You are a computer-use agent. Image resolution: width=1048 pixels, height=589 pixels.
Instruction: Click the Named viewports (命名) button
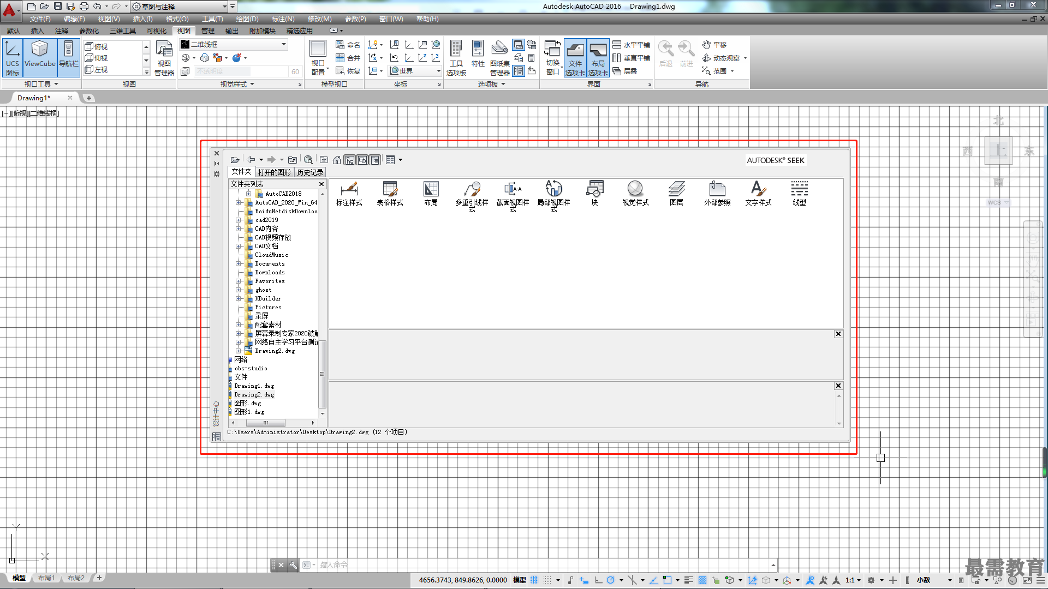point(348,45)
